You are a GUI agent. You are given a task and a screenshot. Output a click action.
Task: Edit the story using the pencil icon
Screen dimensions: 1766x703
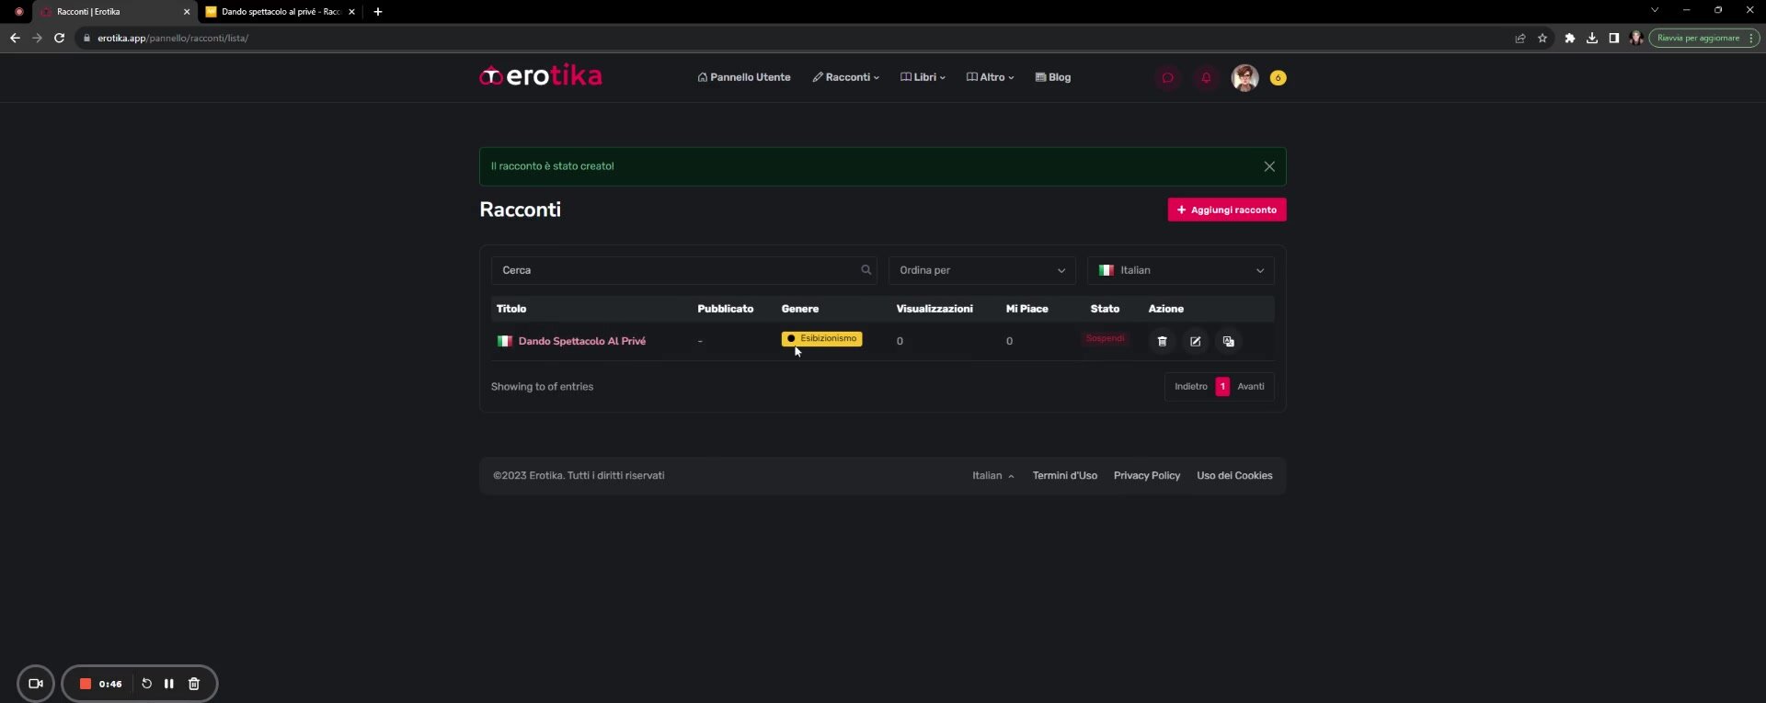pos(1195,341)
